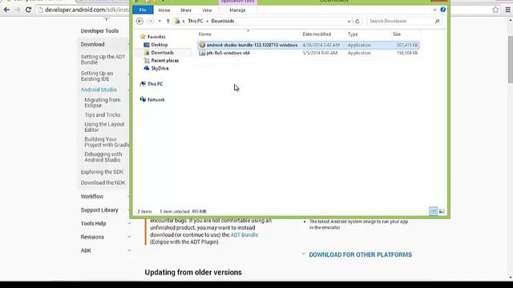Open Recent places in navigation pane
Screen dimensions: 513x288
tap(165, 61)
